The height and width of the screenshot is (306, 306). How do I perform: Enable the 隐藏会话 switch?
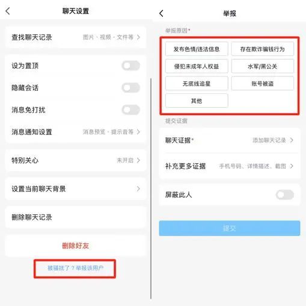(130, 88)
